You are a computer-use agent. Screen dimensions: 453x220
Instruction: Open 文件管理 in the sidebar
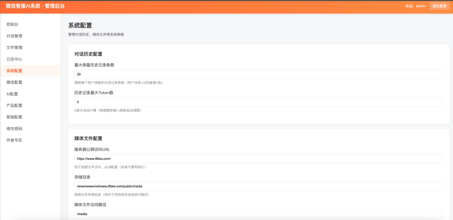tap(14, 48)
